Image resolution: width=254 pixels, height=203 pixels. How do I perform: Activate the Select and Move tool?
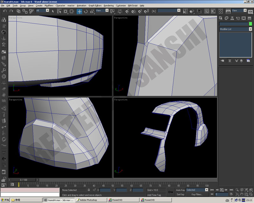point(79,11)
